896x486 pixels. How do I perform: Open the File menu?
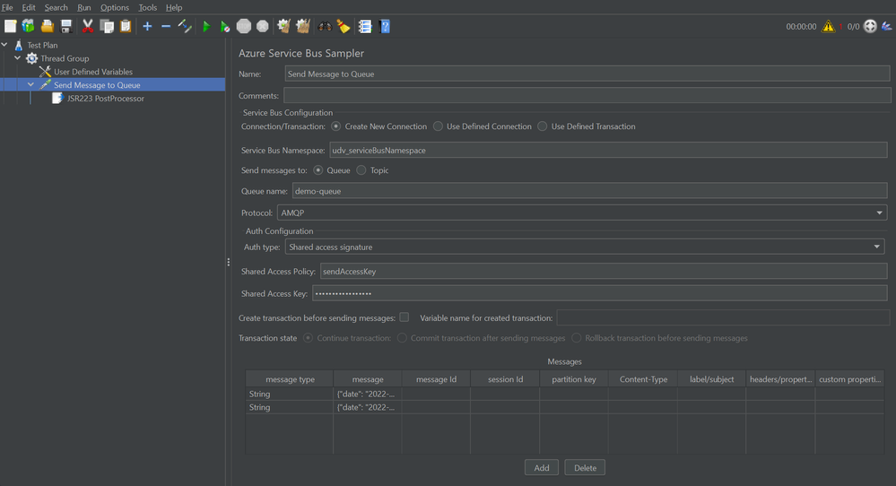click(x=7, y=7)
